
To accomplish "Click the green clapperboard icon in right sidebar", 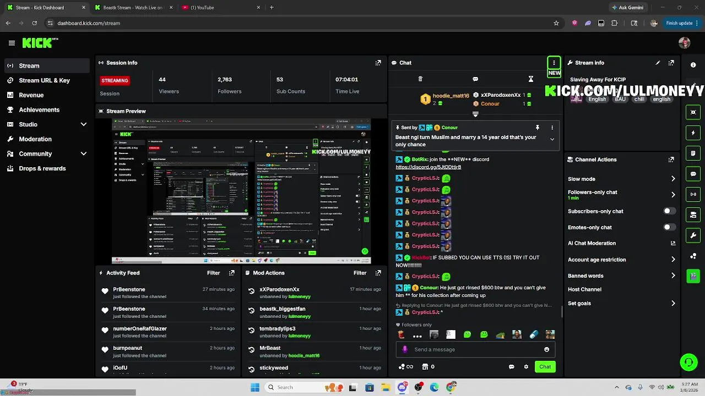I will [x=693, y=276].
